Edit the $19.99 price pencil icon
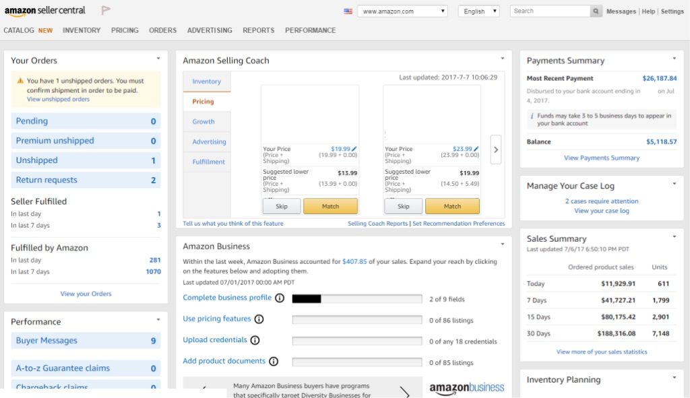The height and width of the screenshot is (398, 690). click(354, 149)
